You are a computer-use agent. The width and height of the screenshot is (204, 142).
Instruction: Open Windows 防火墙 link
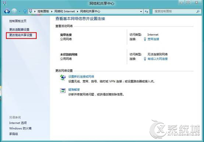[x=20, y=128]
